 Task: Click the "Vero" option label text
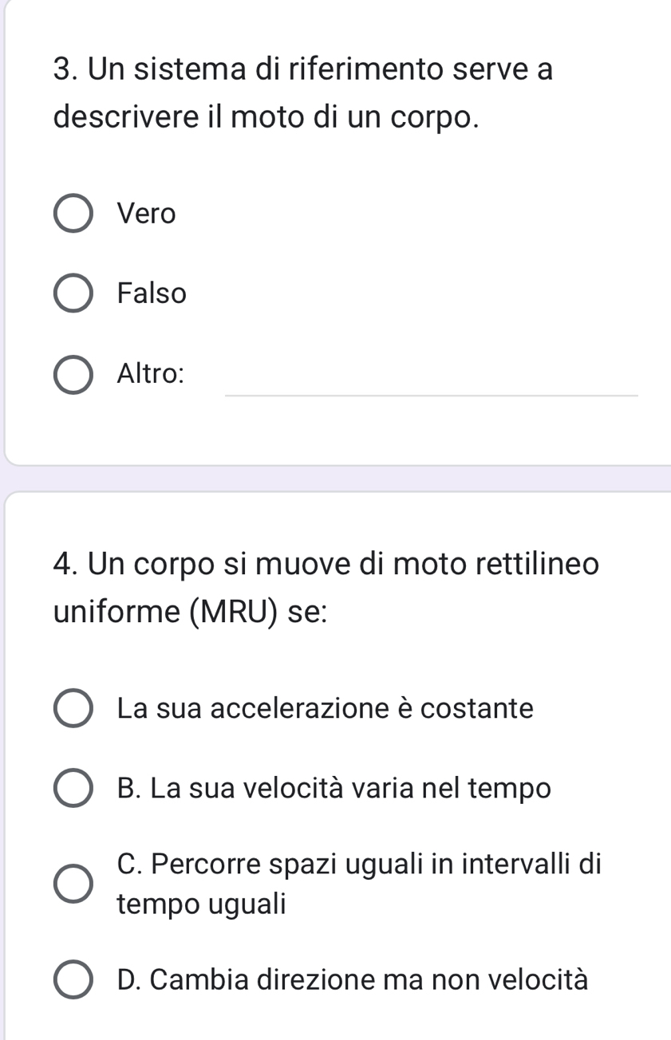[x=146, y=214]
